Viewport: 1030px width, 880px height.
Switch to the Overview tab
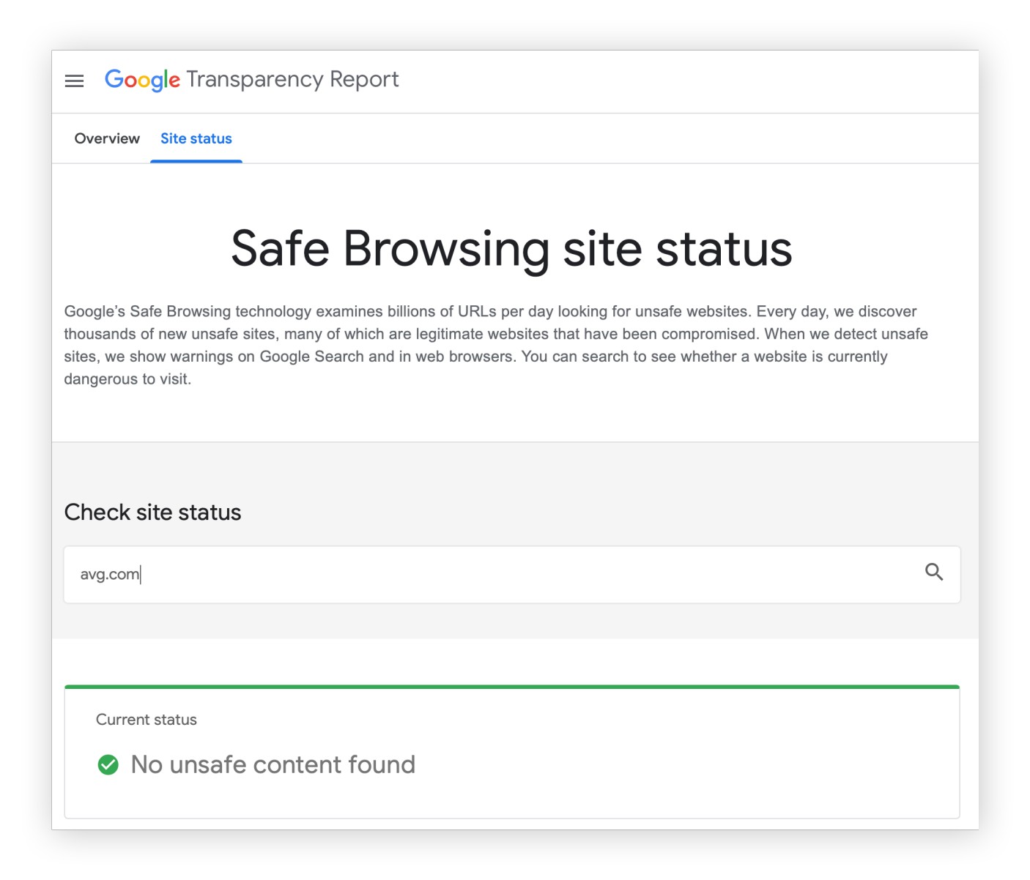click(107, 138)
